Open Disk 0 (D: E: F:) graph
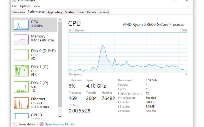 21,55
